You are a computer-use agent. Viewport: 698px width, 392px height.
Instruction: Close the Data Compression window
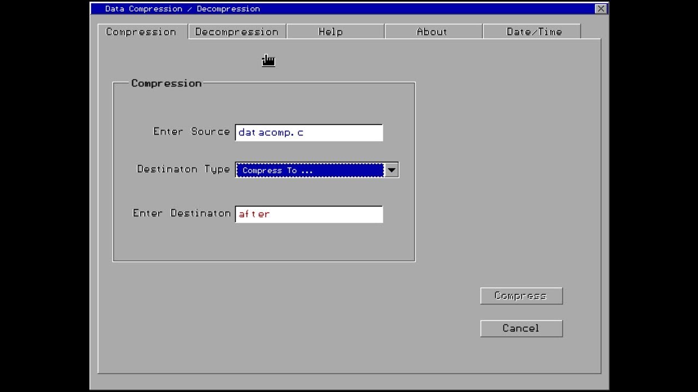click(x=600, y=9)
